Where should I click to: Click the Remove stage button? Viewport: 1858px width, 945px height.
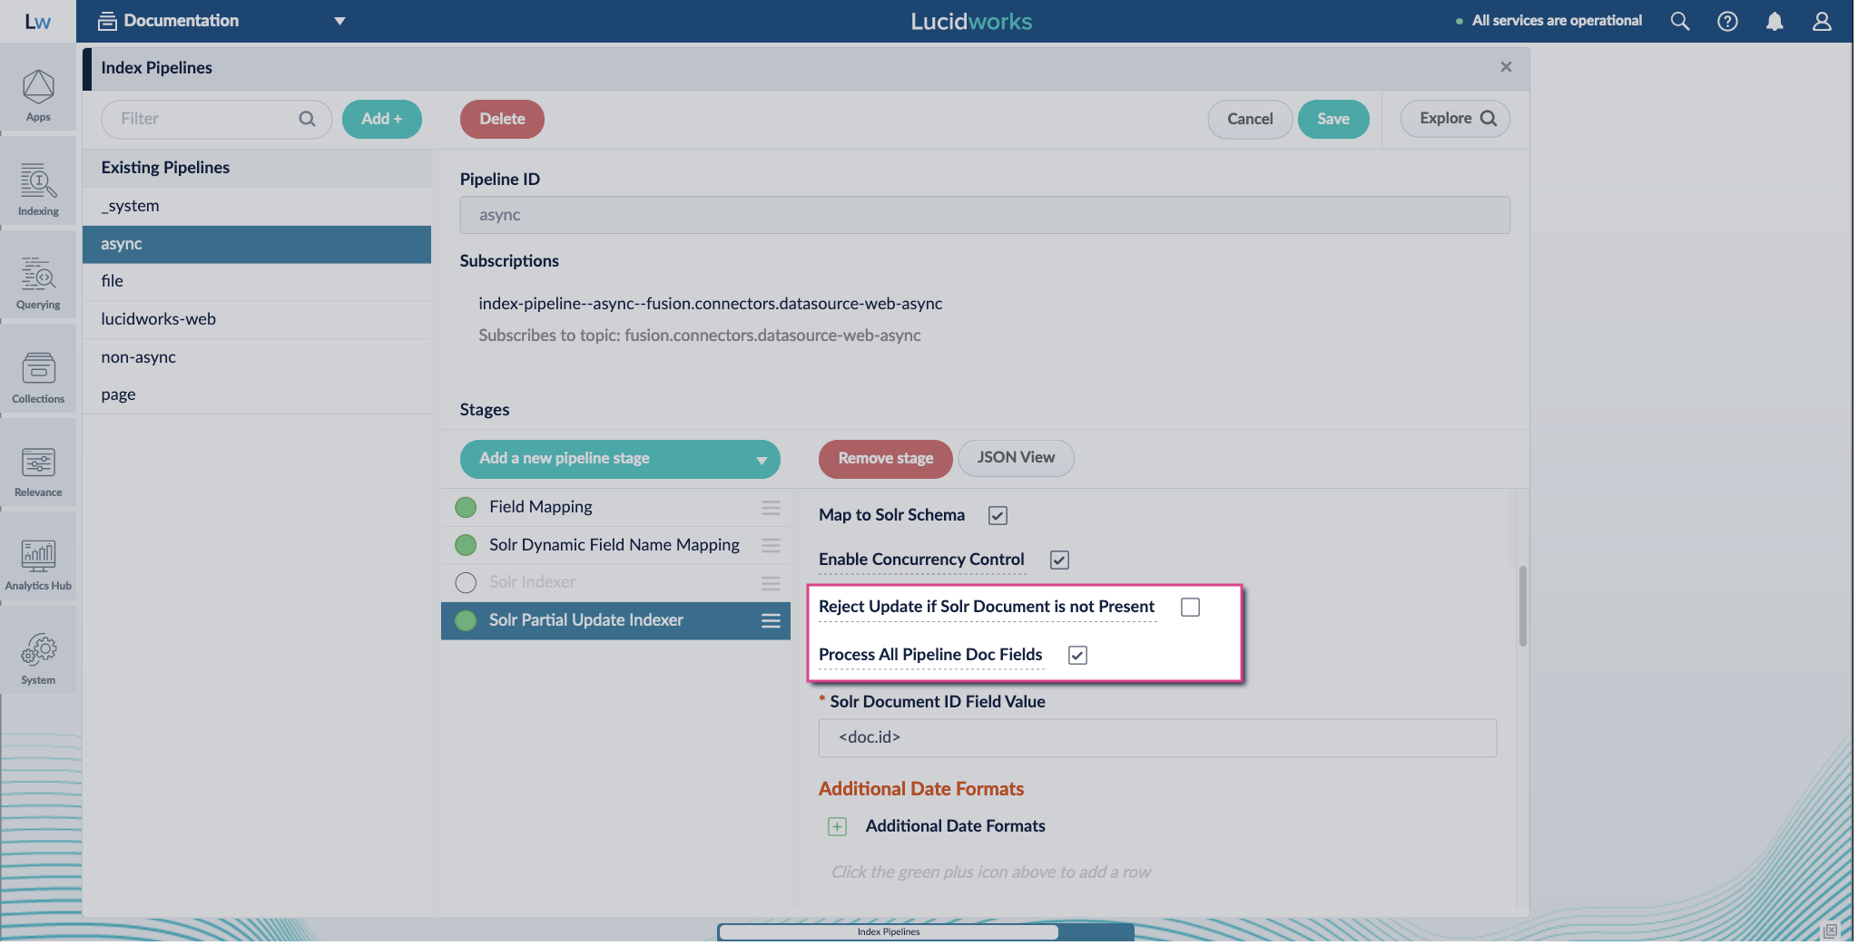885,459
